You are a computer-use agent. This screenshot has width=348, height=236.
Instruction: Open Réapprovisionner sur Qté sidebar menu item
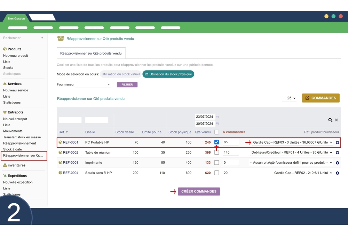pyautogui.click(x=23, y=155)
